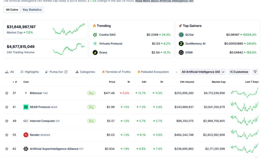Star the Internet Computer row
Image resolution: width=263 pixels, height=158 pixels.
[x=7, y=121]
